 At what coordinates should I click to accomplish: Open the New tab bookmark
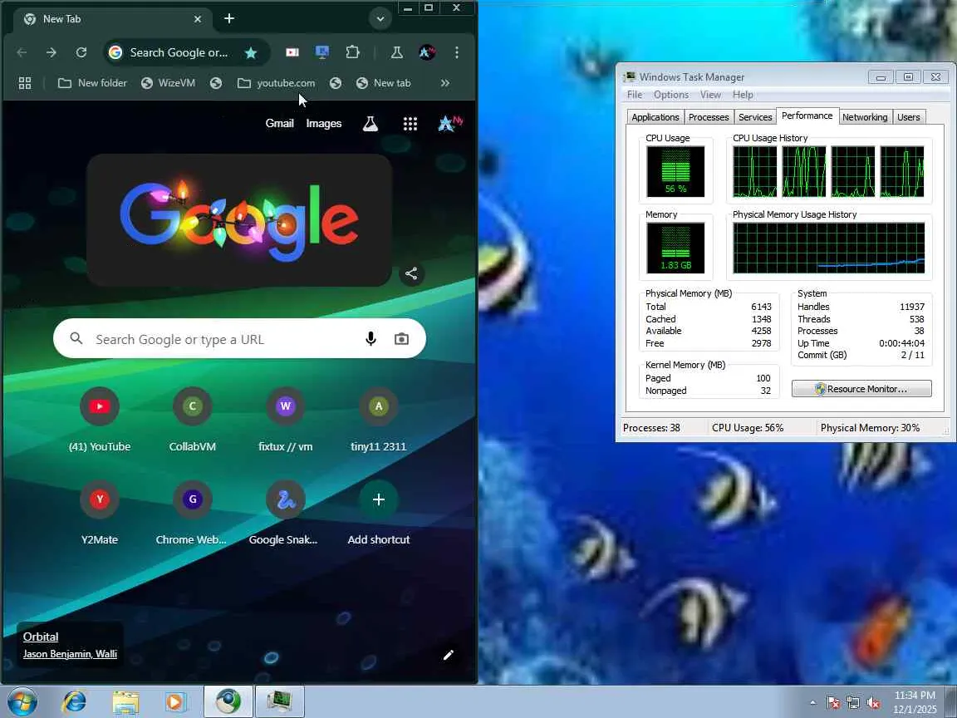point(383,83)
